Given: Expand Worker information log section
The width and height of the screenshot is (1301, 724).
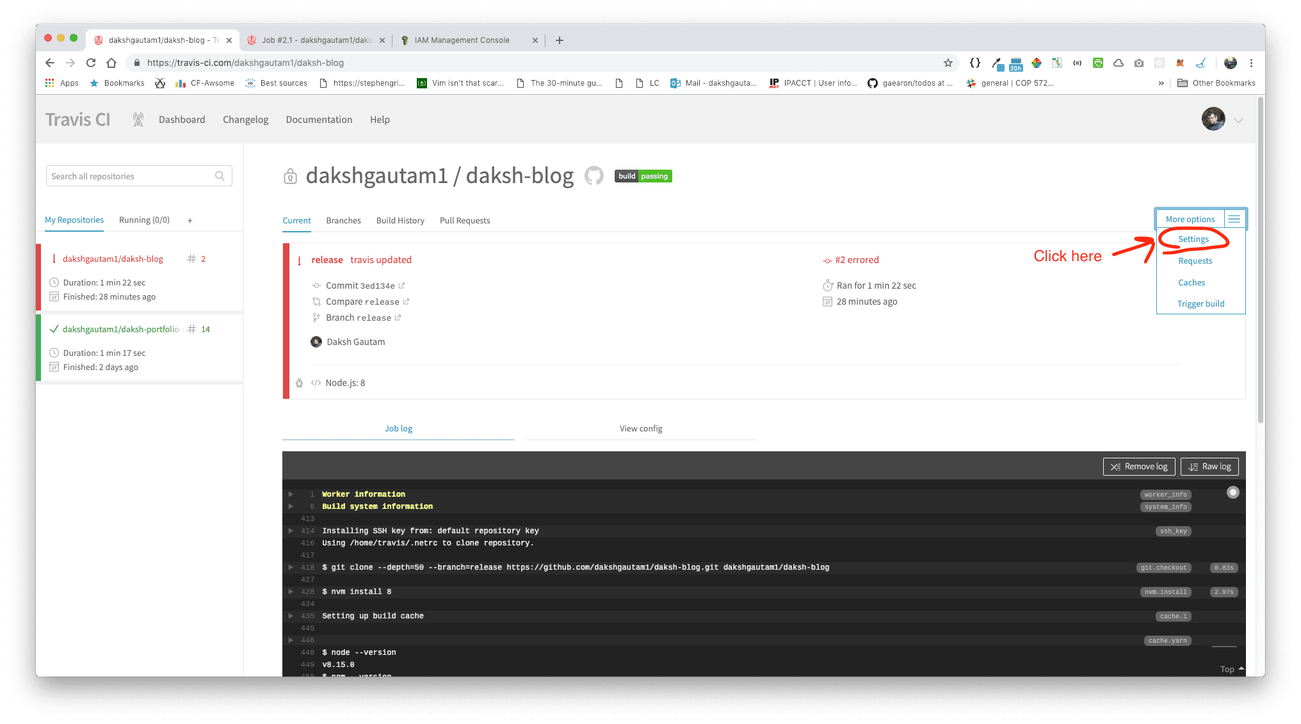Looking at the screenshot, I should pyautogui.click(x=291, y=494).
